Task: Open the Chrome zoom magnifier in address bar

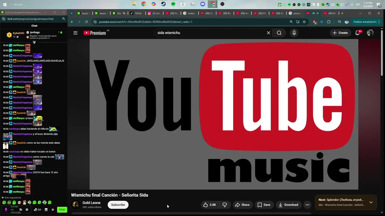Action: (291, 22)
